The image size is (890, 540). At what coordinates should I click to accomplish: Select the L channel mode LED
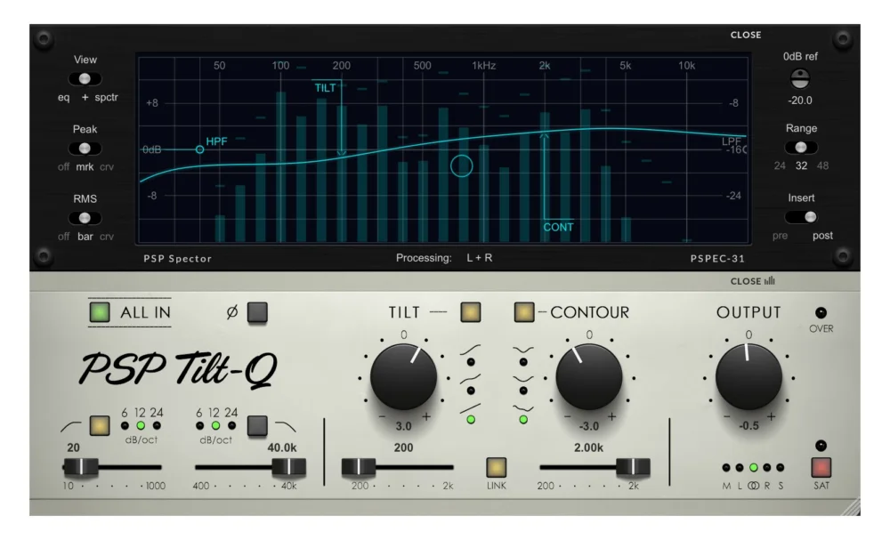click(x=740, y=467)
